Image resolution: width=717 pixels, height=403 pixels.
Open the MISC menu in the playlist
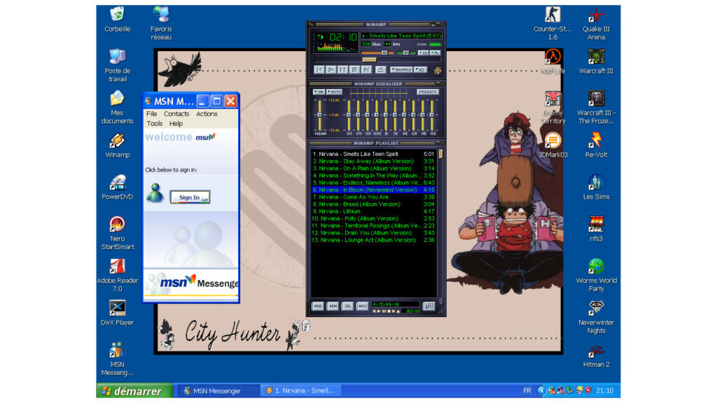click(363, 306)
